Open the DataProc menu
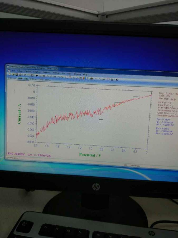Viewport: 178px width, 238px height. point(46,72)
